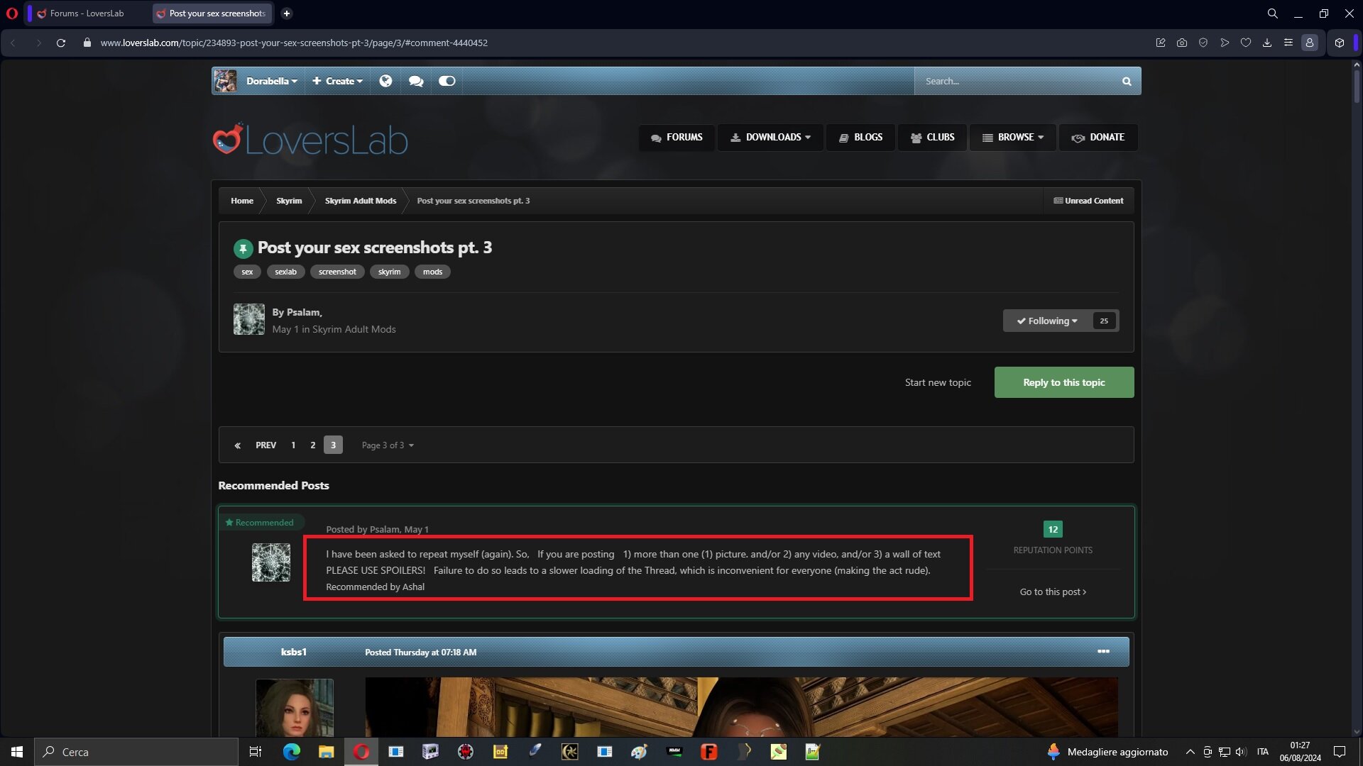Open Windows Start menu
The width and height of the screenshot is (1363, 766).
coord(17,752)
